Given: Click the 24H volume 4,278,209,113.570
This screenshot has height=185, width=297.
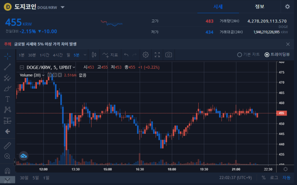Looking at the screenshot, I should [267, 21].
